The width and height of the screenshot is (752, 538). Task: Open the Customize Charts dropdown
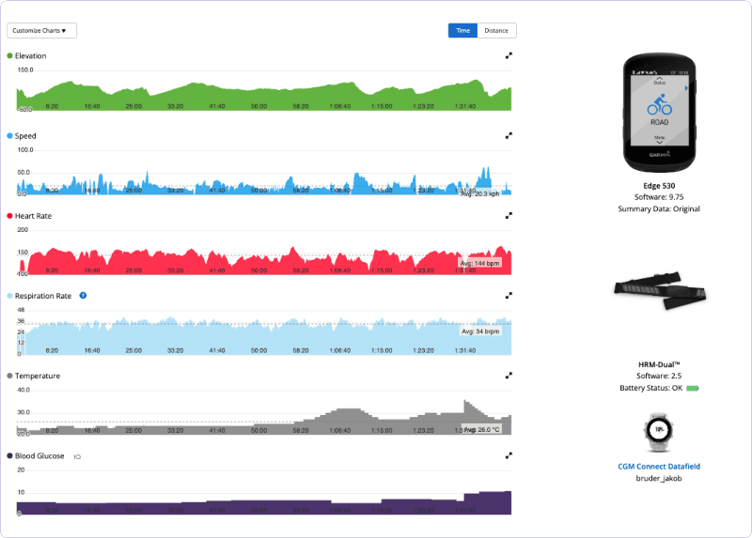[42, 30]
